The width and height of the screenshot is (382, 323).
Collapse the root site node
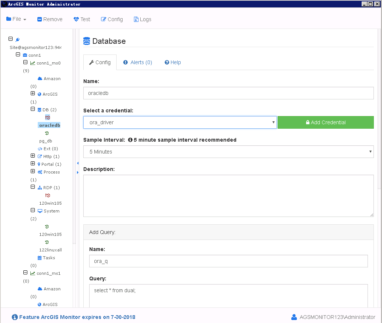tap(10, 39)
